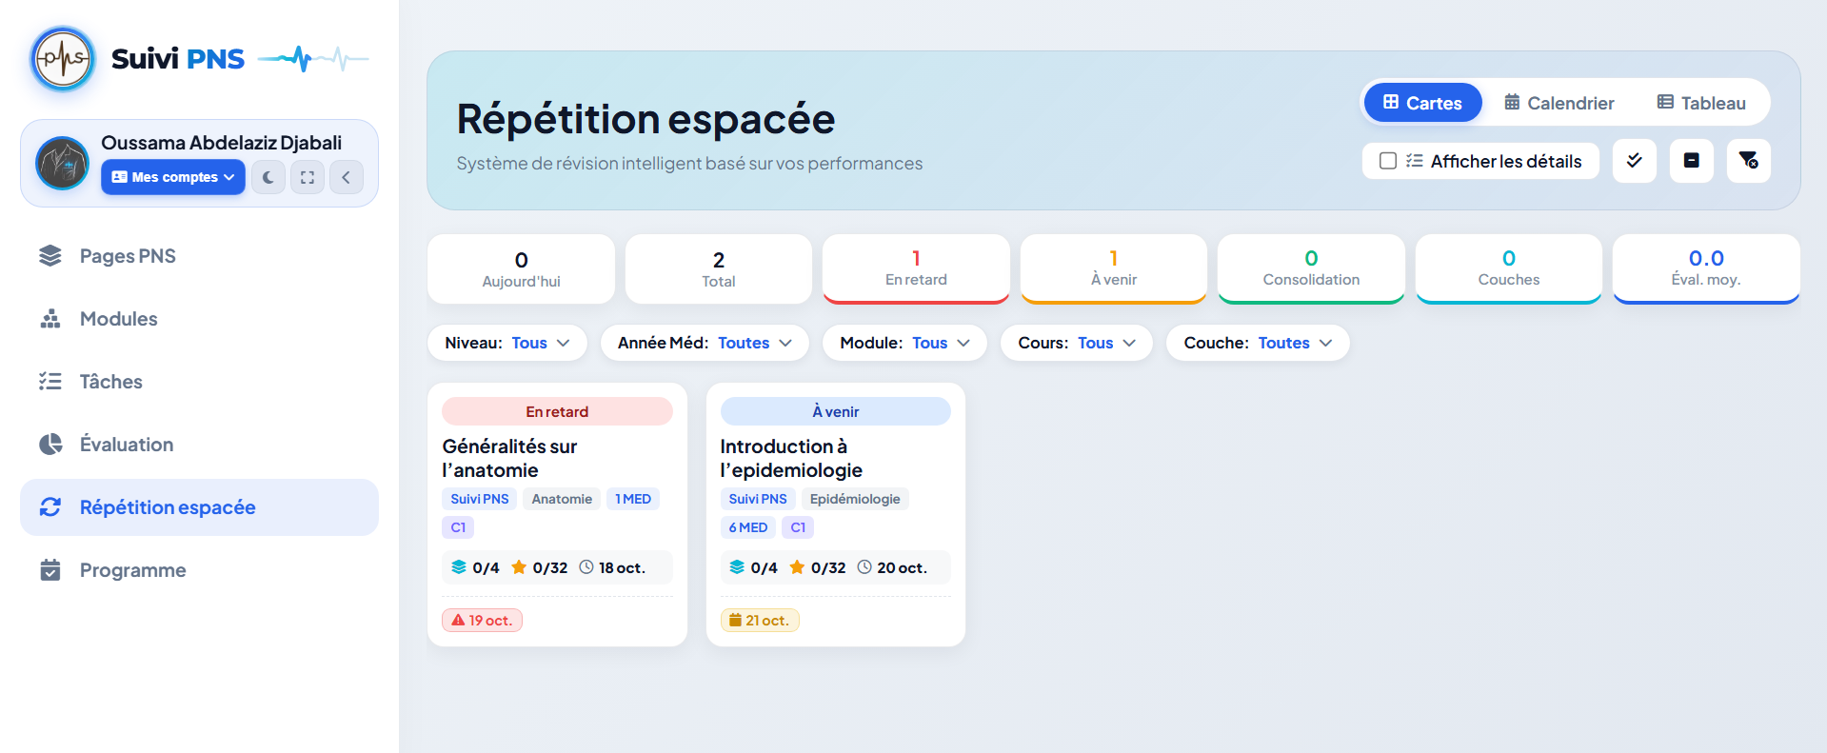Click the fullscreen expand icon

(x=308, y=177)
